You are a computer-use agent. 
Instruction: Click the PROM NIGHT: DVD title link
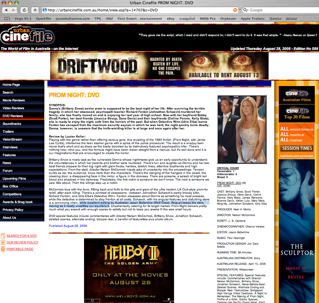click(229, 183)
